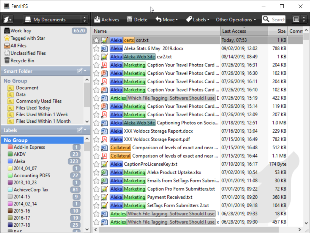
Task: Click the Search input field
Action: [278, 20]
